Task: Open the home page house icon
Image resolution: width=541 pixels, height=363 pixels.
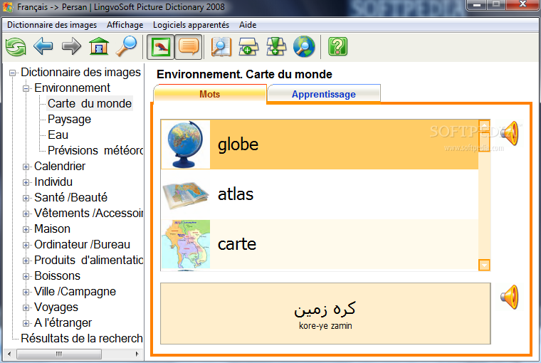Action: point(99,46)
